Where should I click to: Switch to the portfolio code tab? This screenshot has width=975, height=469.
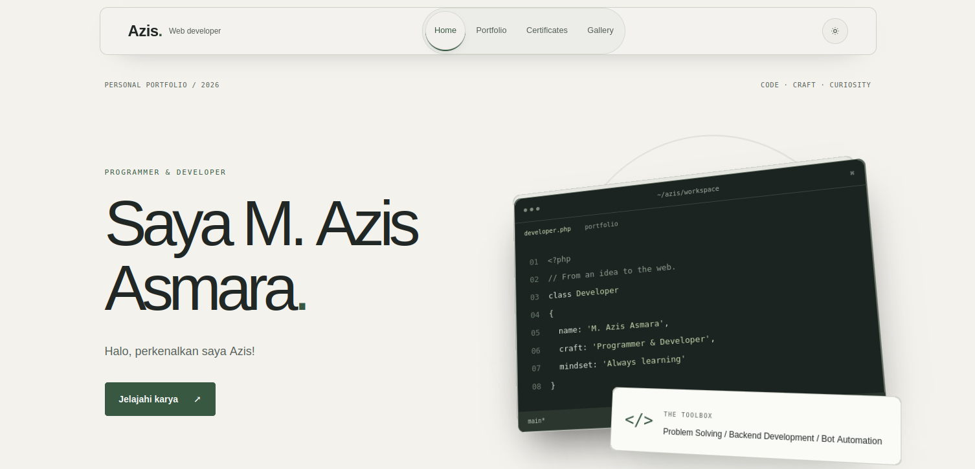point(601,225)
